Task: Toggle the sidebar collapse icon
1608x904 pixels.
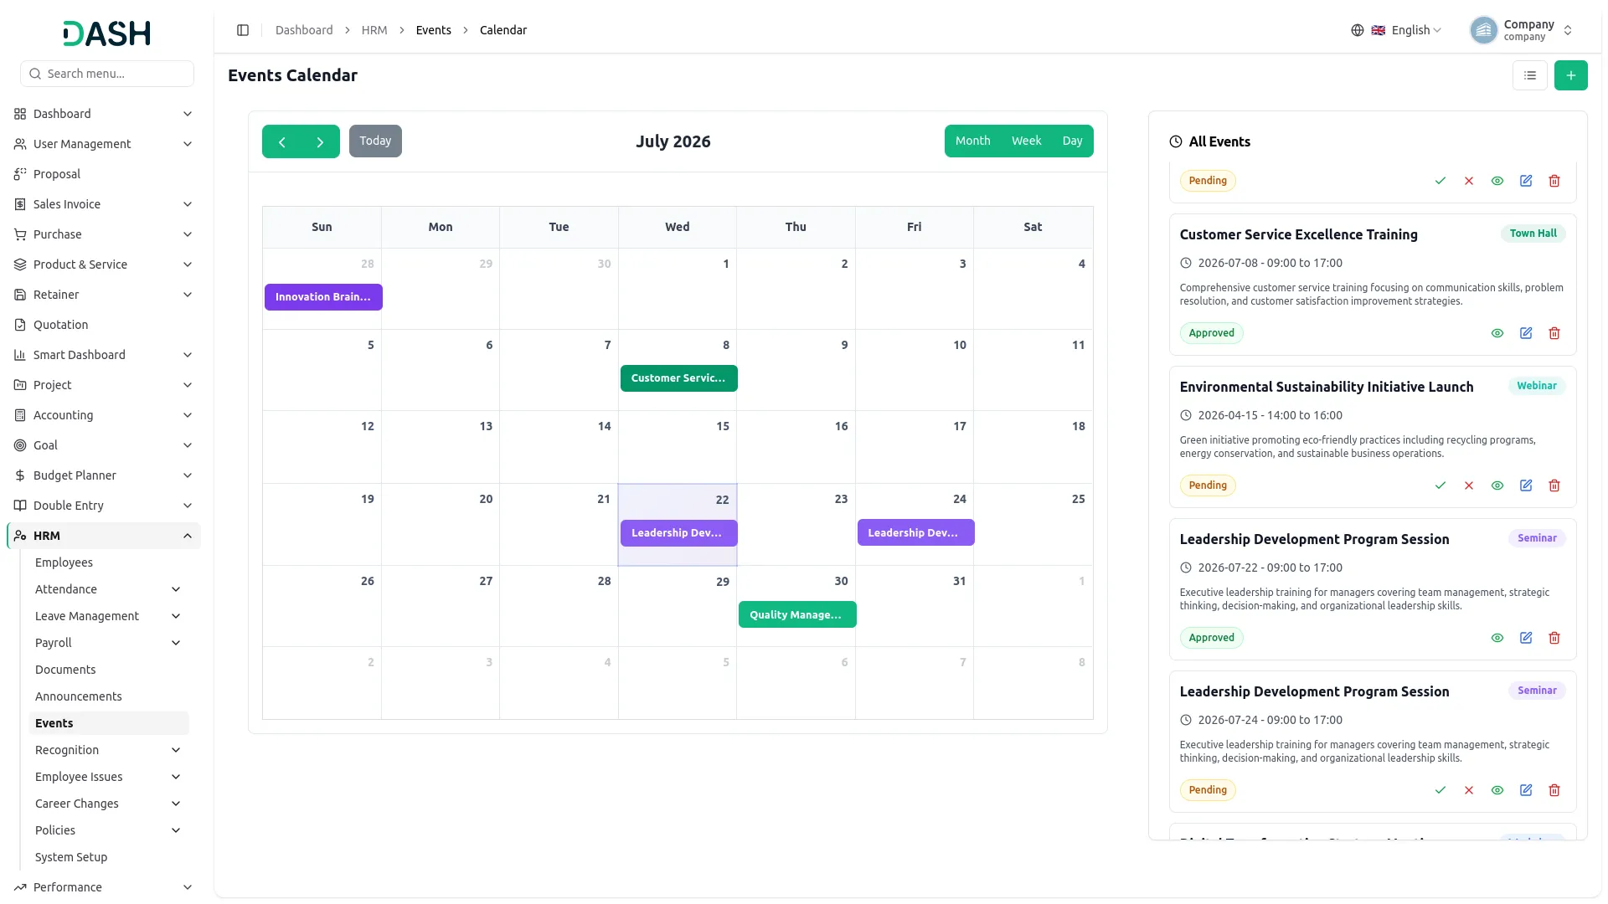Action: 243,30
